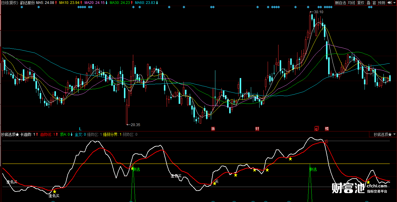The image size is (397, 202).
Task: Click the 删自选 remove from watchlist button
Action: [x=341, y=3]
